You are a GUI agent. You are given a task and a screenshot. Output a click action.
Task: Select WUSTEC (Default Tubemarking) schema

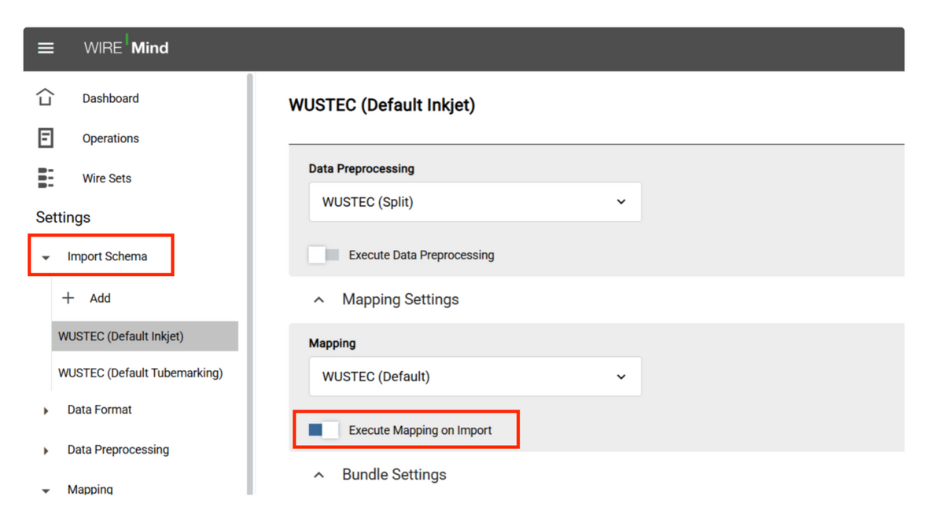140,373
